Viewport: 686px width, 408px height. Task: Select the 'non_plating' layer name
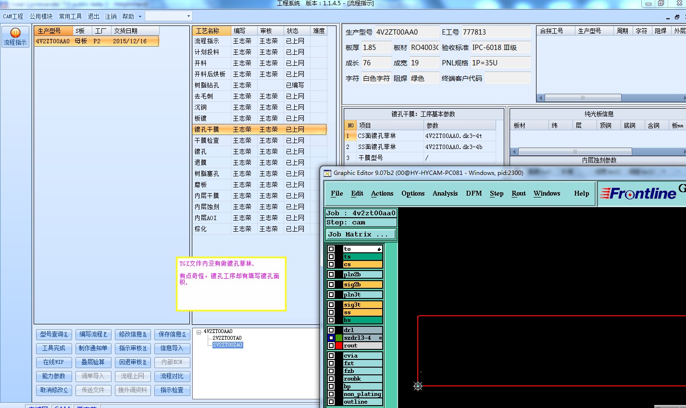click(x=362, y=394)
